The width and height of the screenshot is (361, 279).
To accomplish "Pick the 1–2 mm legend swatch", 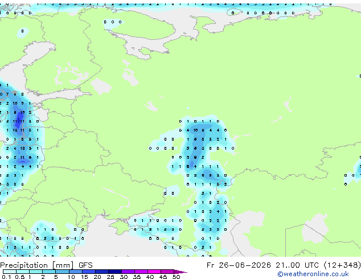I will coord(36,272).
